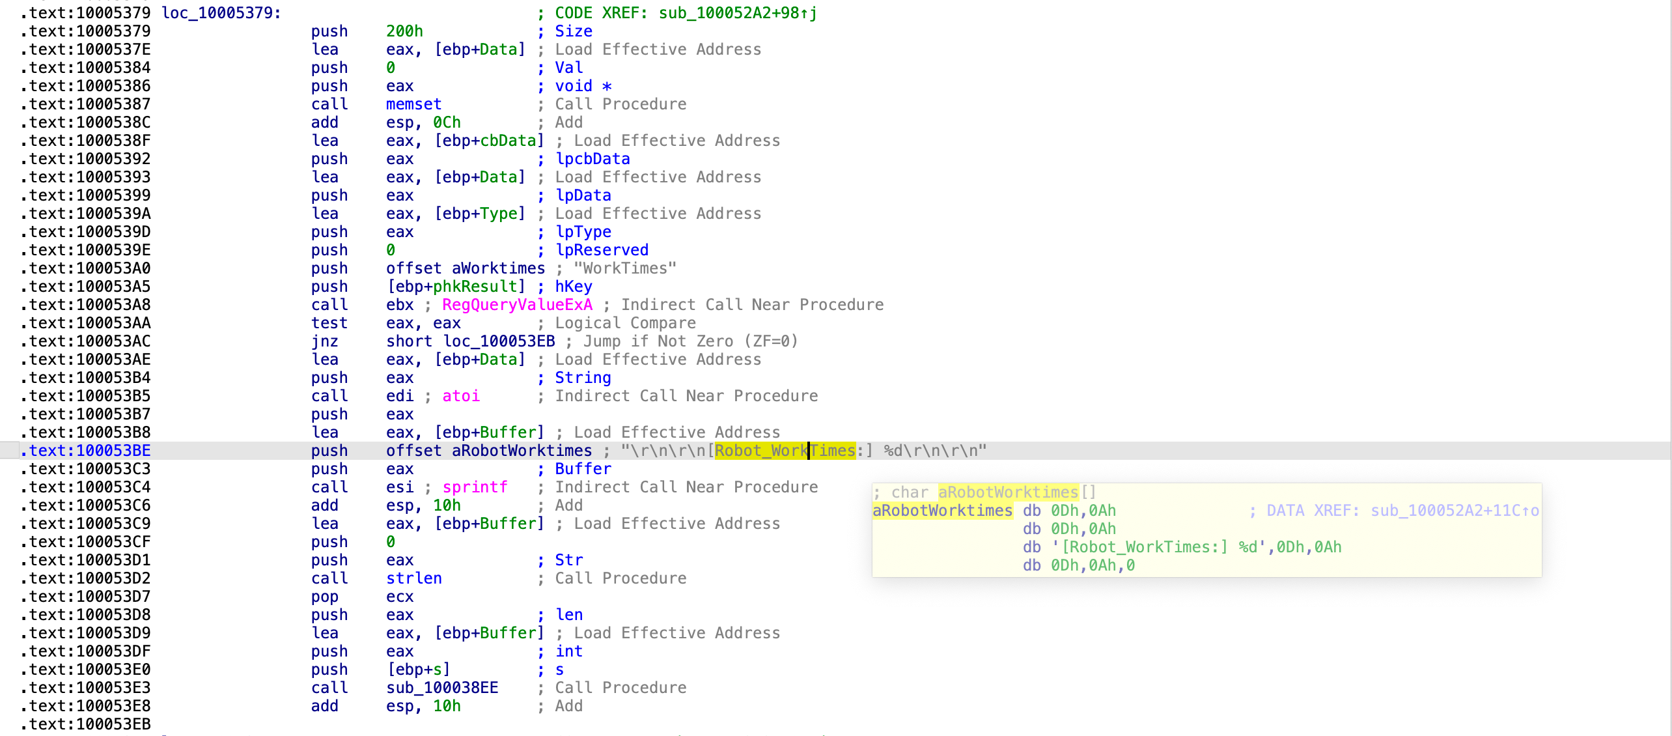The width and height of the screenshot is (1672, 736).
Task: Click the [ebp+cbData] operand
Action: tap(489, 141)
